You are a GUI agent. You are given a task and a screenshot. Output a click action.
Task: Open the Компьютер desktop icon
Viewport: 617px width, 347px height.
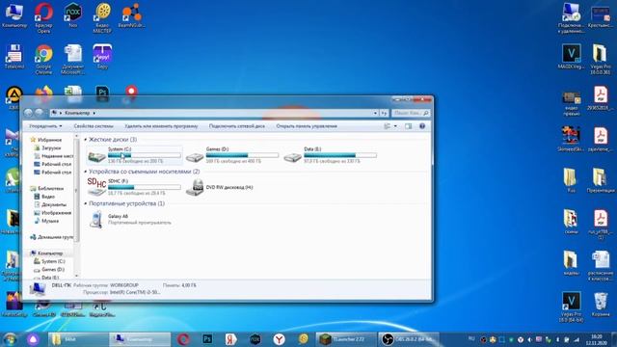[x=14, y=15]
